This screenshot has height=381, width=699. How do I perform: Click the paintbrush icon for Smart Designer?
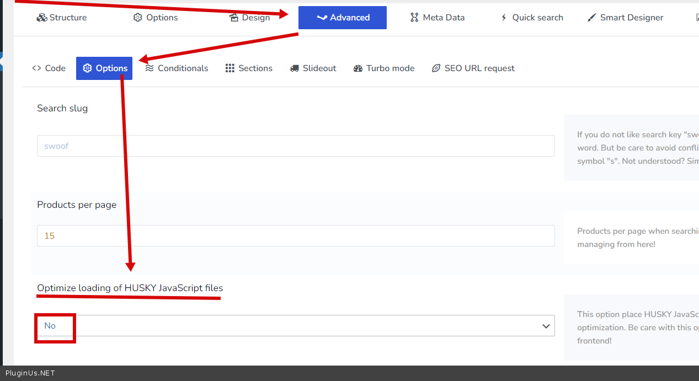592,18
